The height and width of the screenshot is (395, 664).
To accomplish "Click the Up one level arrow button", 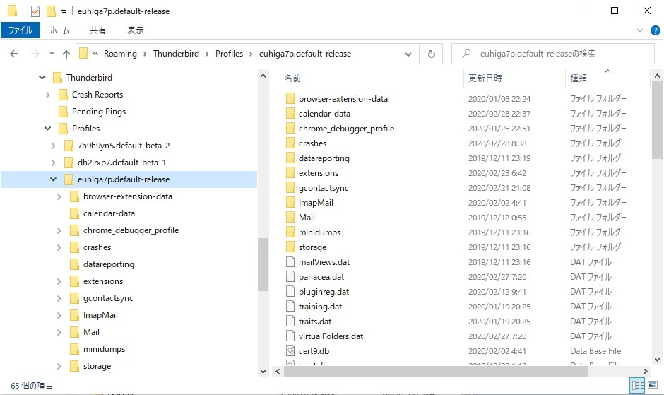I will pos(66,54).
